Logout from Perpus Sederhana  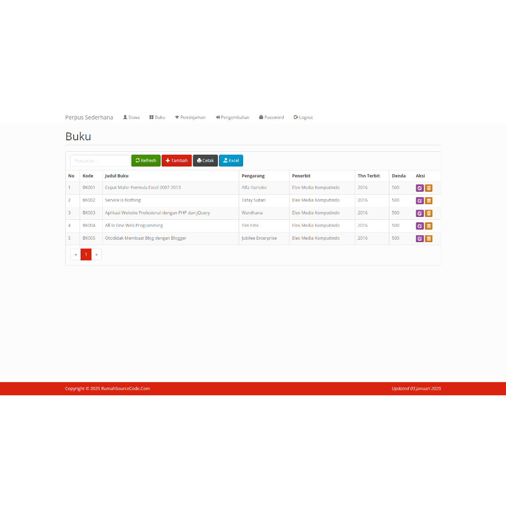(303, 117)
